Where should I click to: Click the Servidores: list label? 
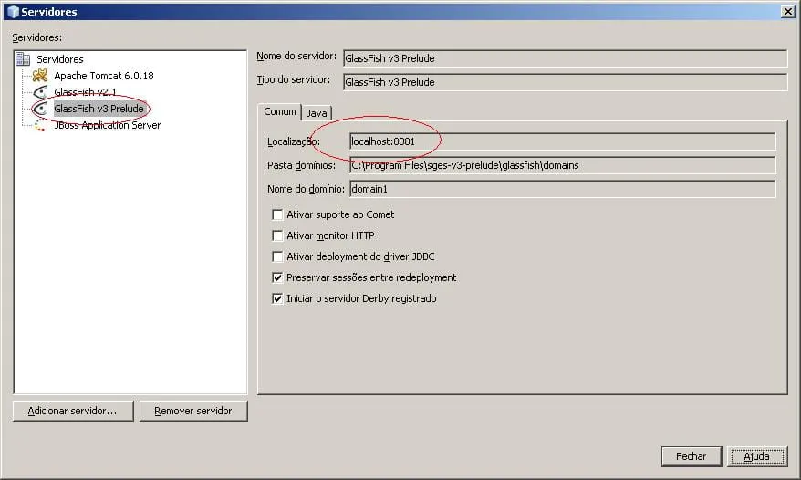pyautogui.click(x=36, y=37)
